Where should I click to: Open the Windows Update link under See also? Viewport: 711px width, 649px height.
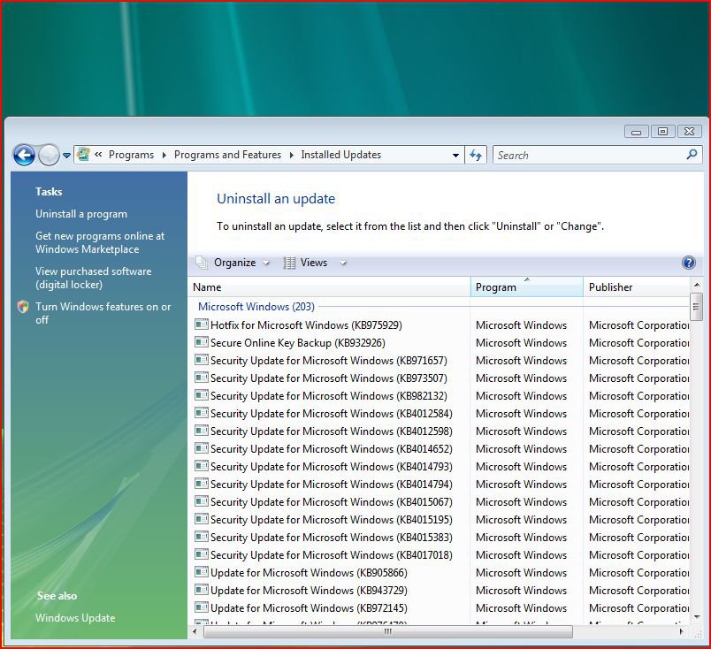tap(75, 618)
